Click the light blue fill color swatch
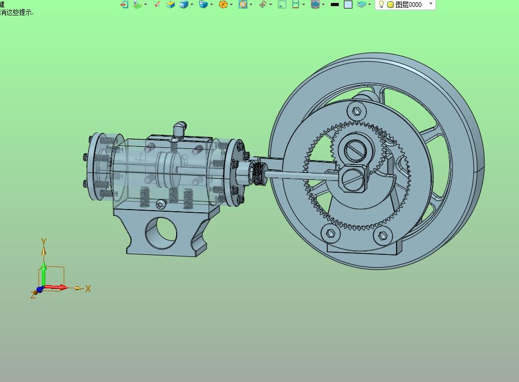 [348, 4]
